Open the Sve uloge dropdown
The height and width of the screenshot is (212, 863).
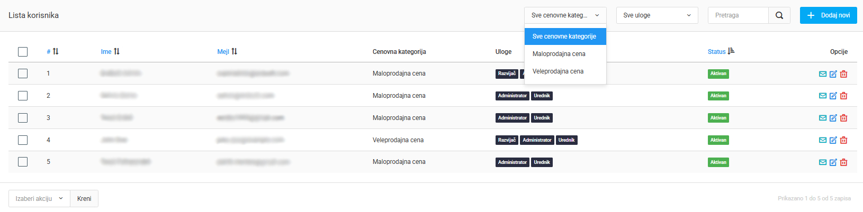(x=657, y=15)
